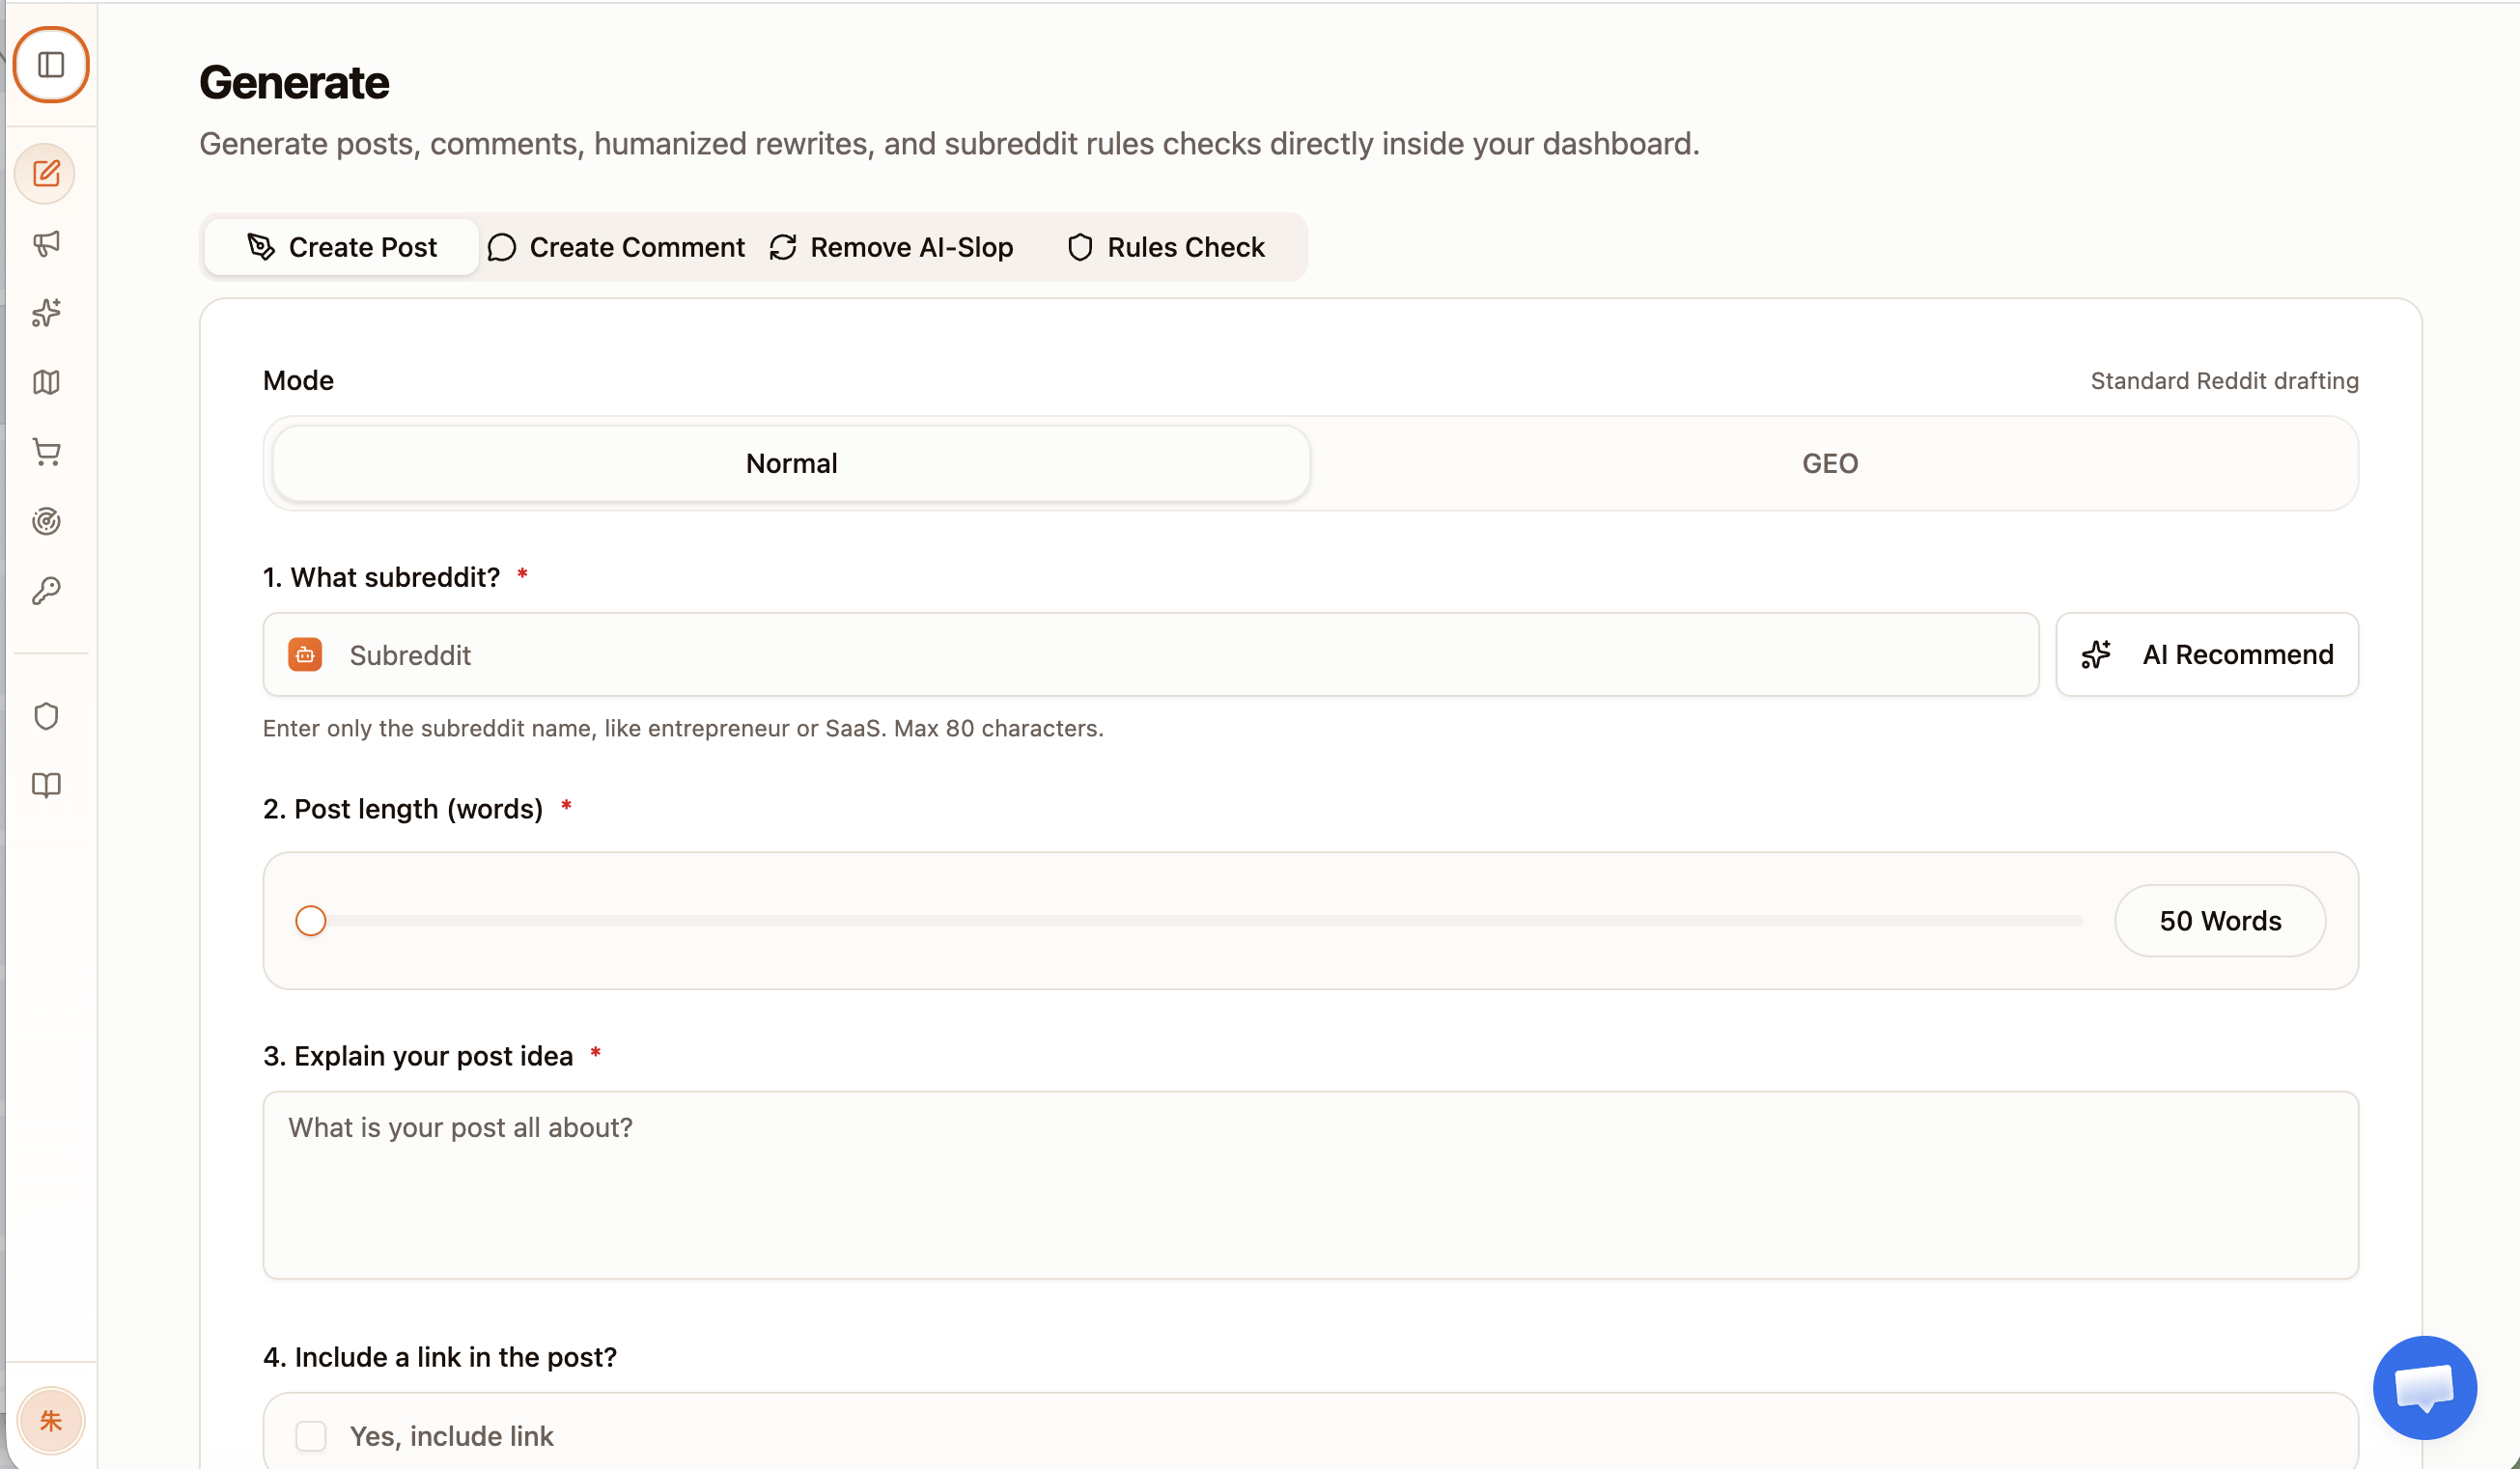Viewport: 2520px width, 1469px height.
Task: Click the Subreddit input field
Action: [1150, 654]
